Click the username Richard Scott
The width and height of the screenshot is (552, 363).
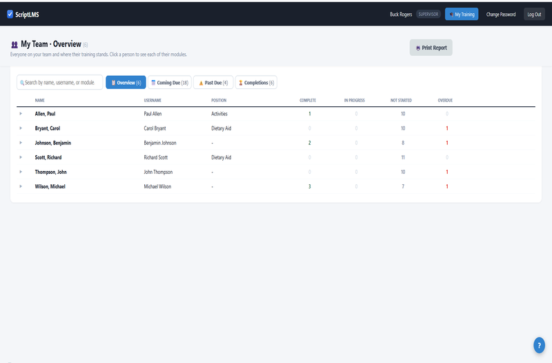[x=156, y=157]
